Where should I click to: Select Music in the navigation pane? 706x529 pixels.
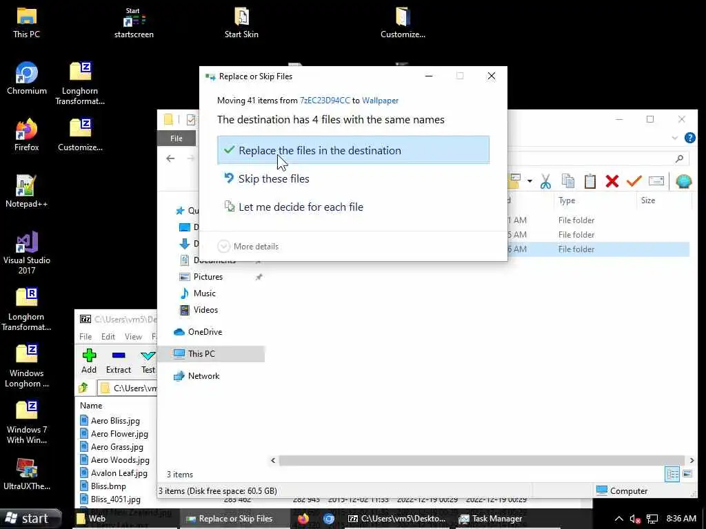click(204, 293)
